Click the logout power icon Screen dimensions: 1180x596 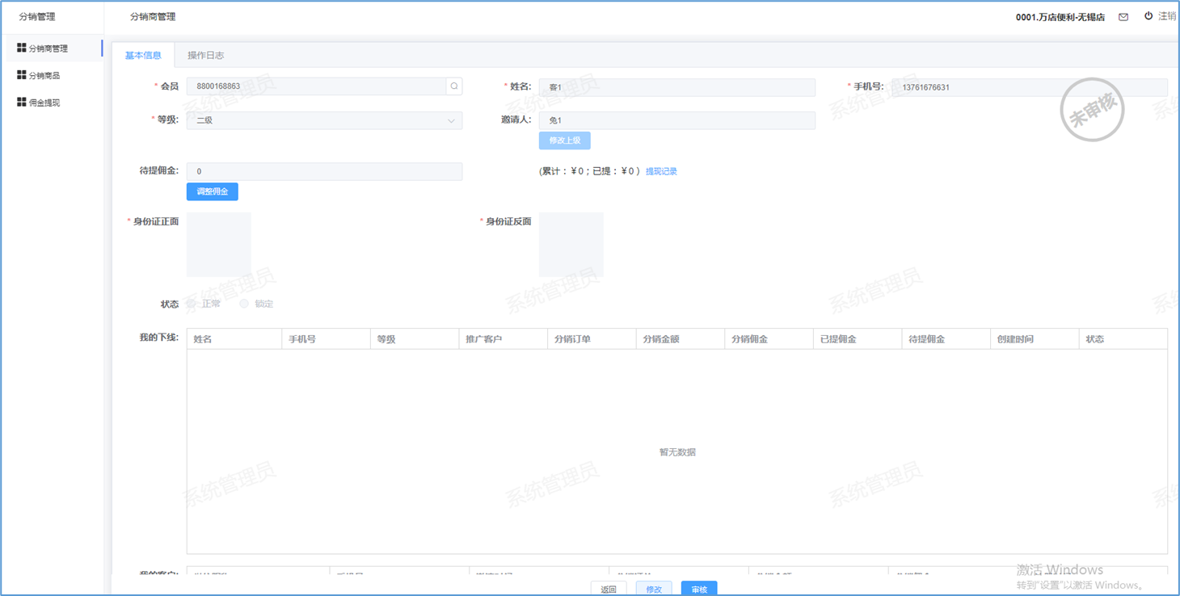click(x=1148, y=16)
